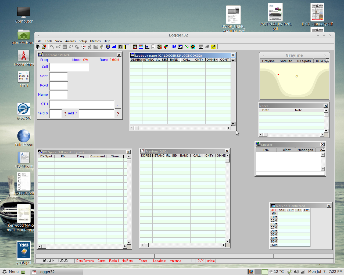Click into the Call input field

pos(69,67)
